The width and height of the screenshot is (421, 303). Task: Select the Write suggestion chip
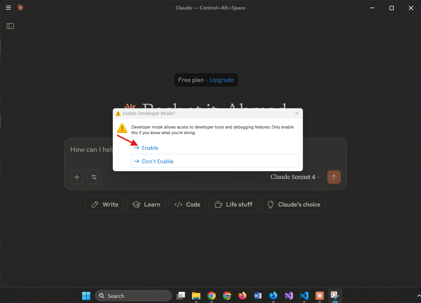[104, 205]
